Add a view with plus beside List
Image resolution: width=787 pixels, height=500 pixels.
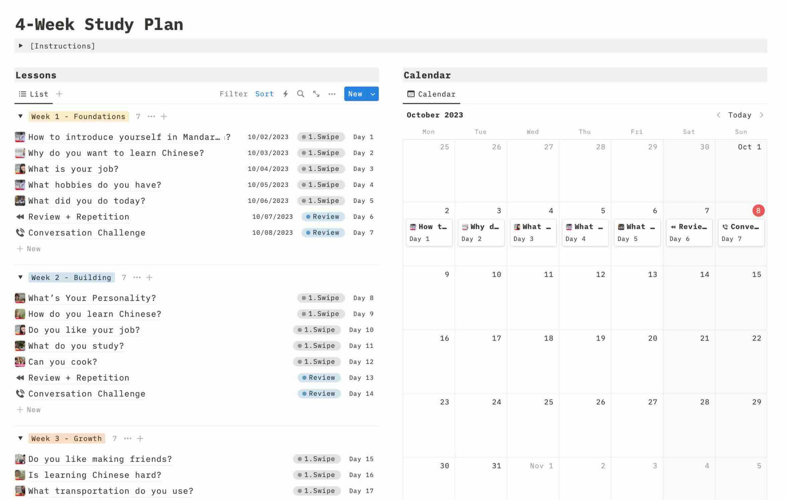pyautogui.click(x=59, y=94)
